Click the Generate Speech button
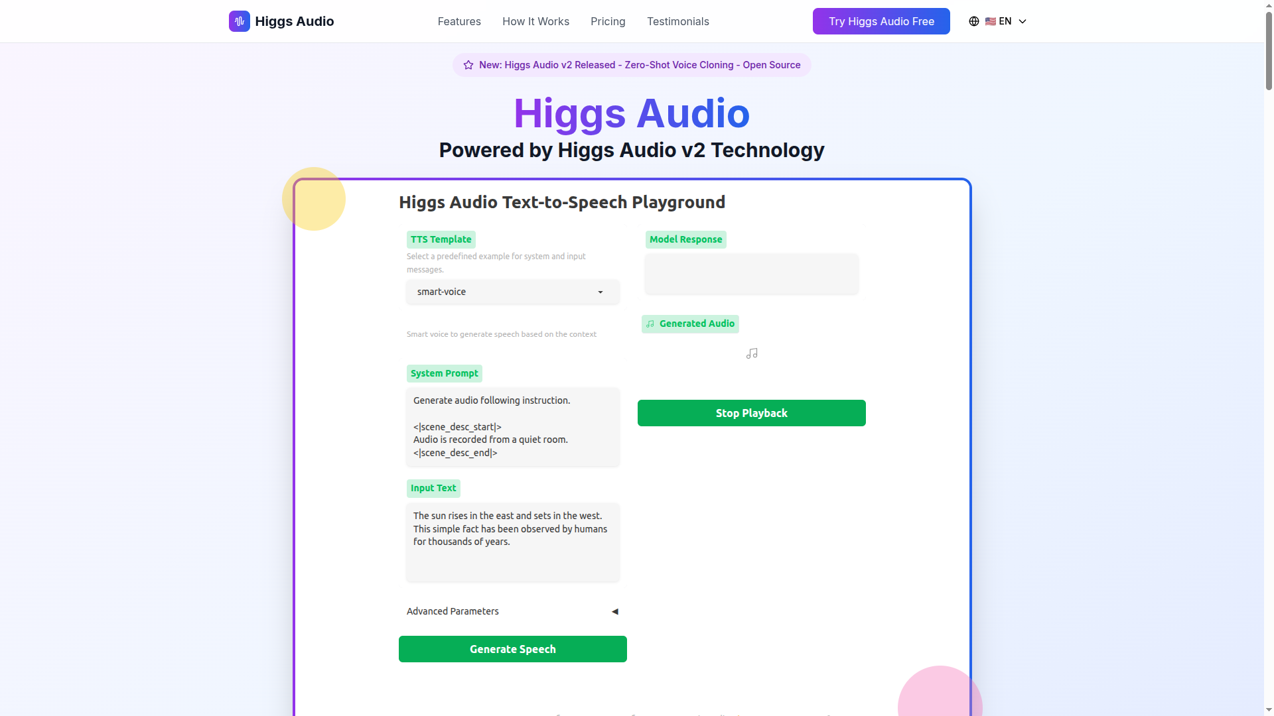 [x=512, y=649]
